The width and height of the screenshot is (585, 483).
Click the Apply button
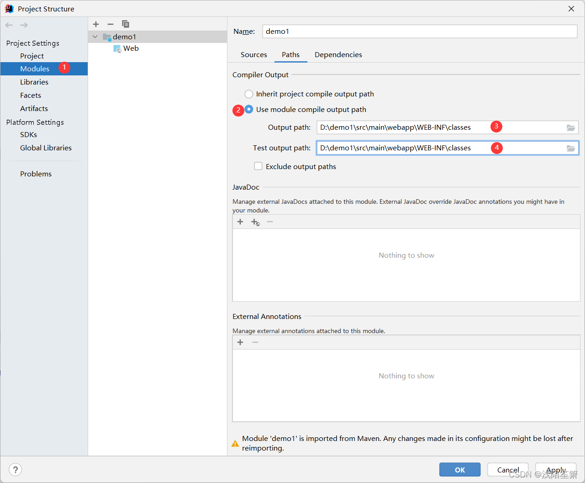tap(555, 469)
